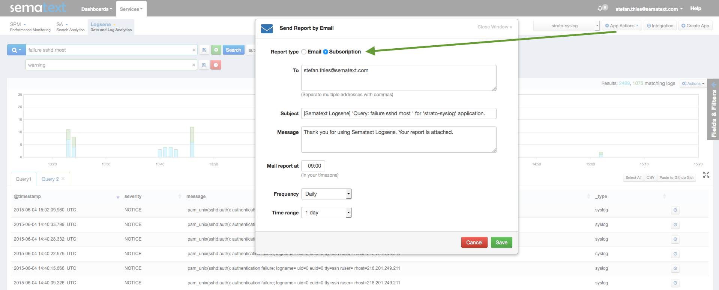Click the Message text area
The height and width of the screenshot is (290, 719).
399,140
